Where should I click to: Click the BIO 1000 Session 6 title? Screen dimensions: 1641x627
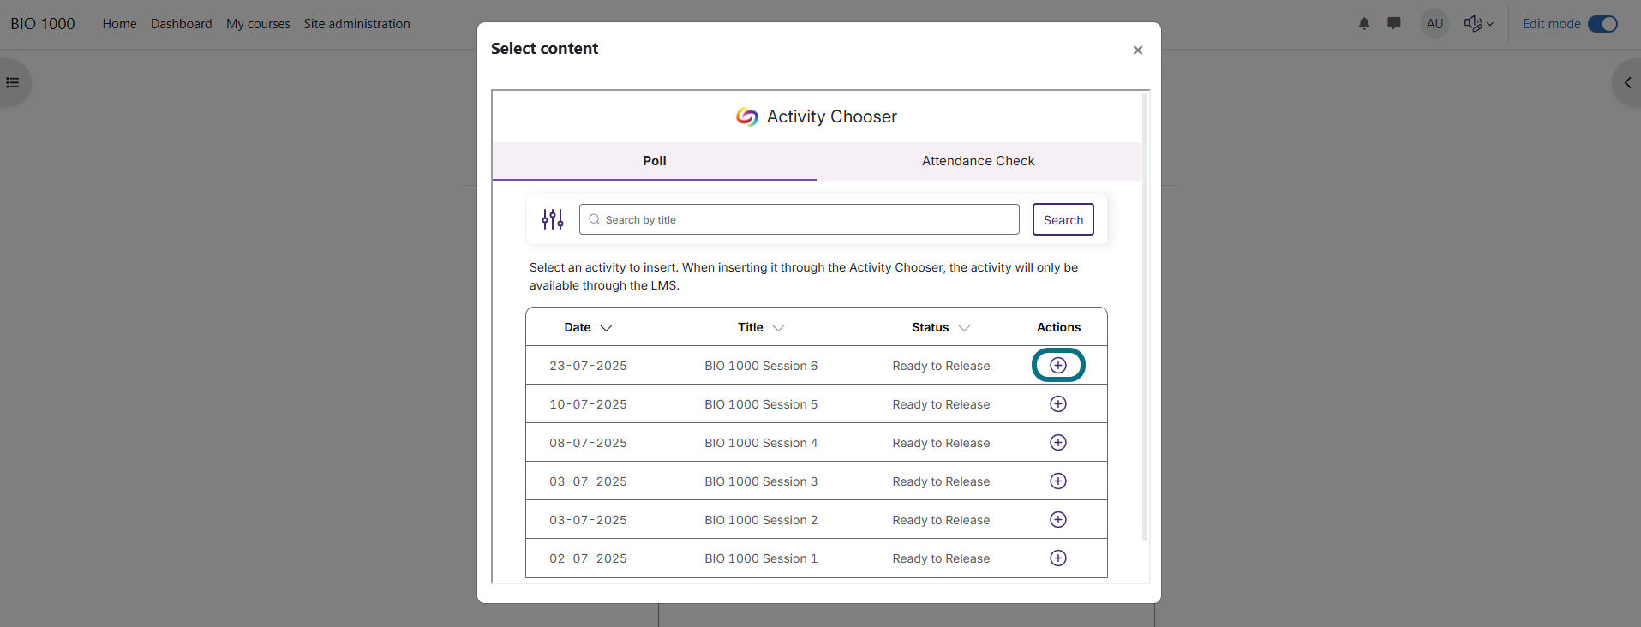tap(761, 366)
